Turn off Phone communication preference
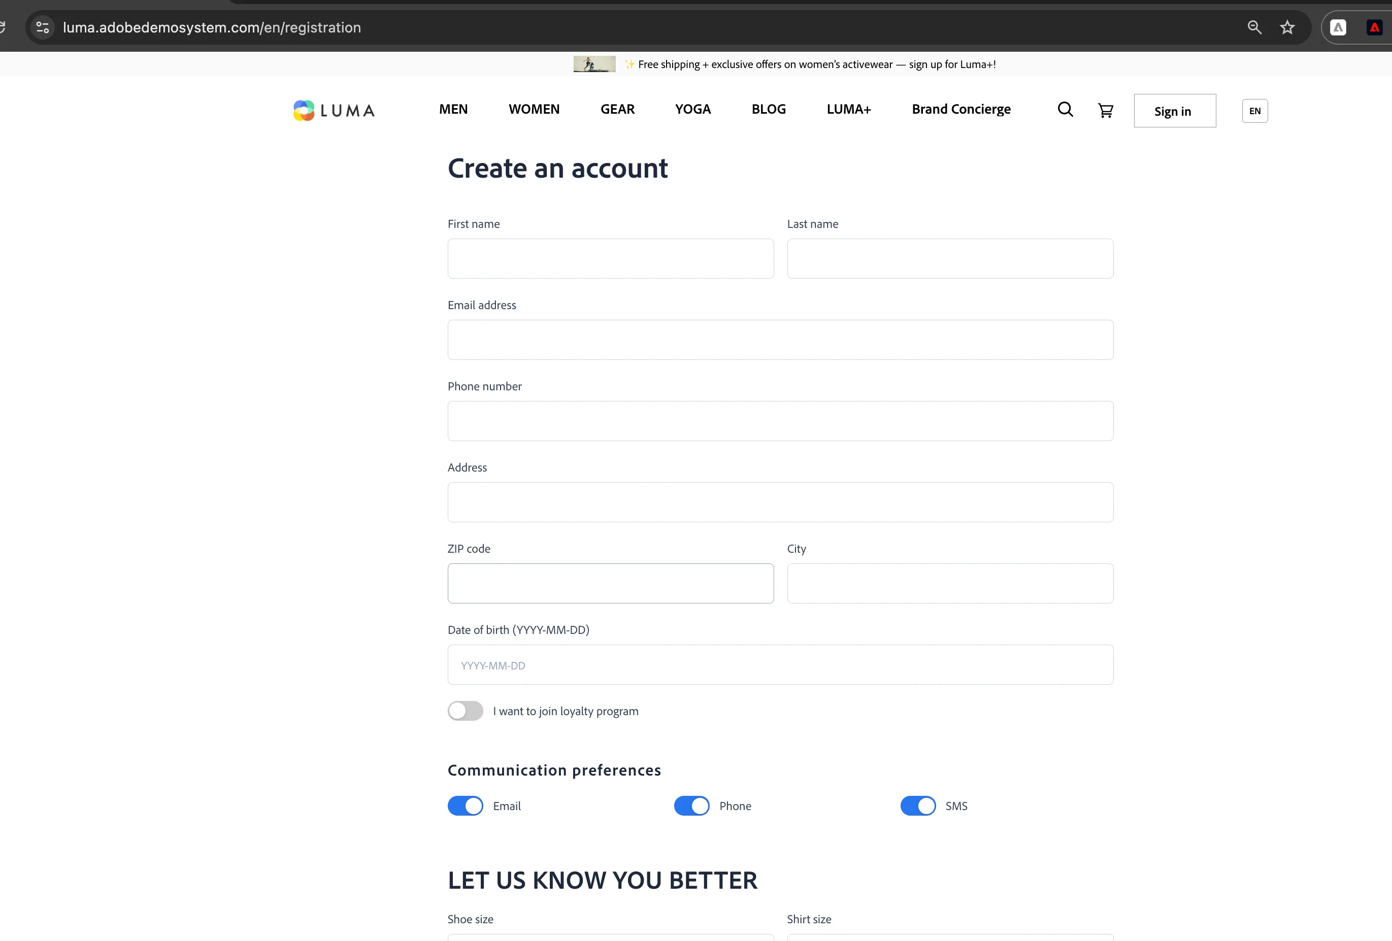Viewport: 1392px width, 941px height. 692,805
